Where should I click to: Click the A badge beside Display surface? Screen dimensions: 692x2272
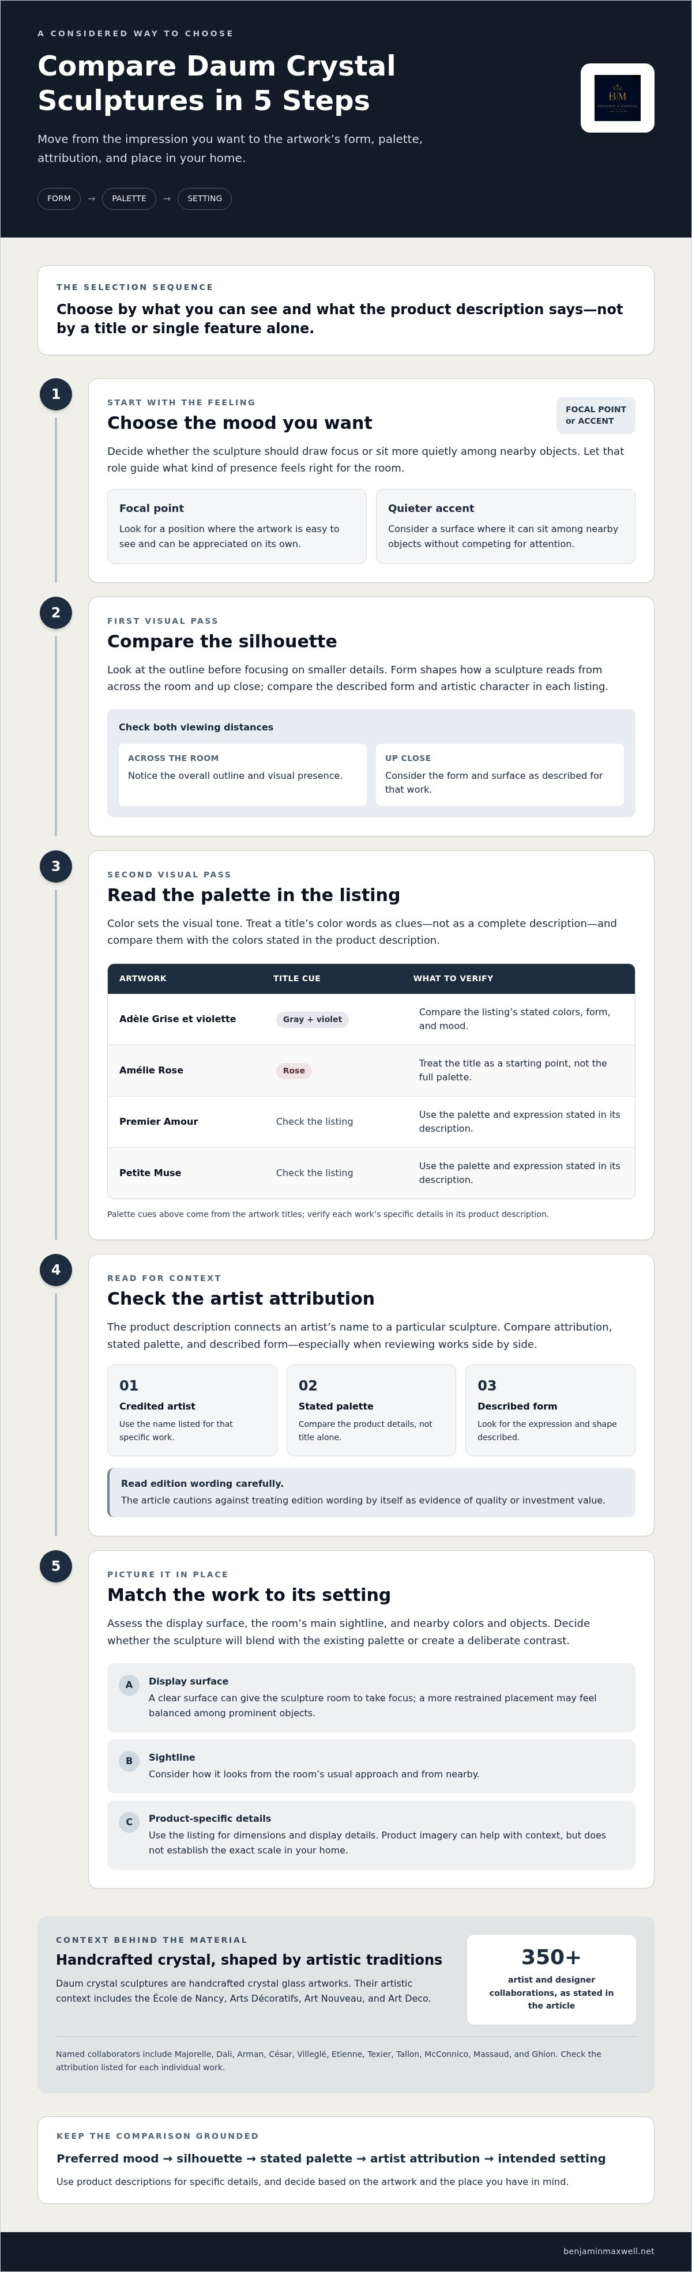[x=129, y=1685]
